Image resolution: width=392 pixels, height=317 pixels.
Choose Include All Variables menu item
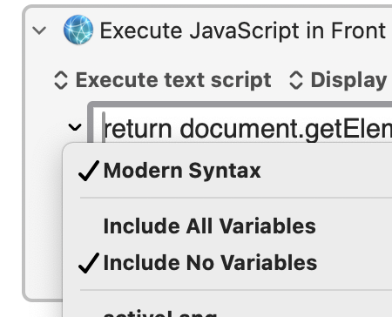pyautogui.click(x=210, y=226)
